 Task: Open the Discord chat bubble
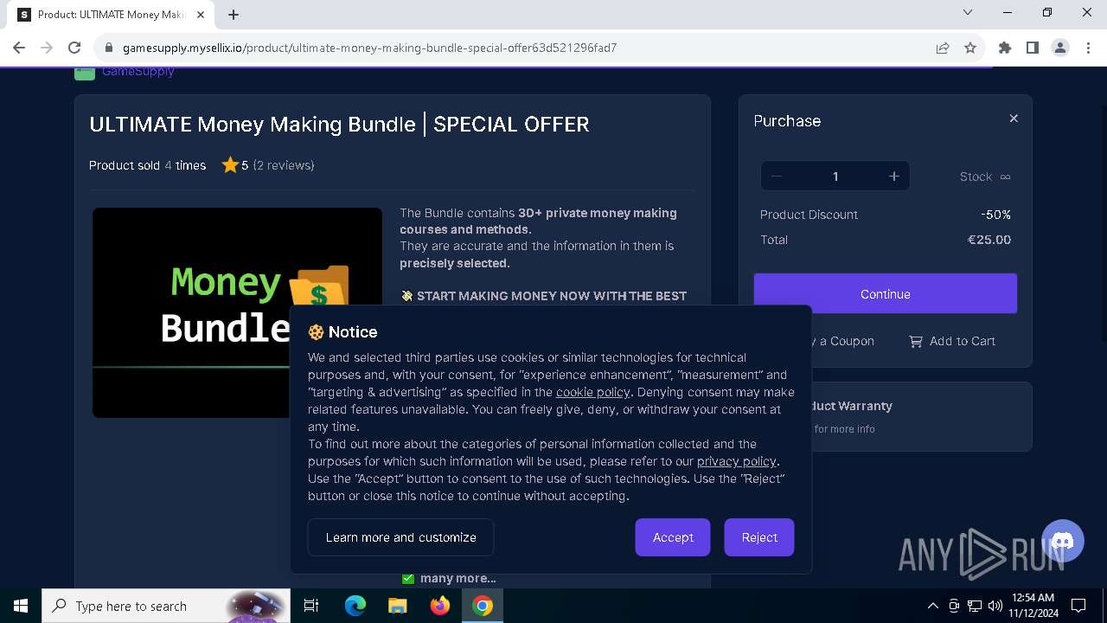tap(1063, 542)
